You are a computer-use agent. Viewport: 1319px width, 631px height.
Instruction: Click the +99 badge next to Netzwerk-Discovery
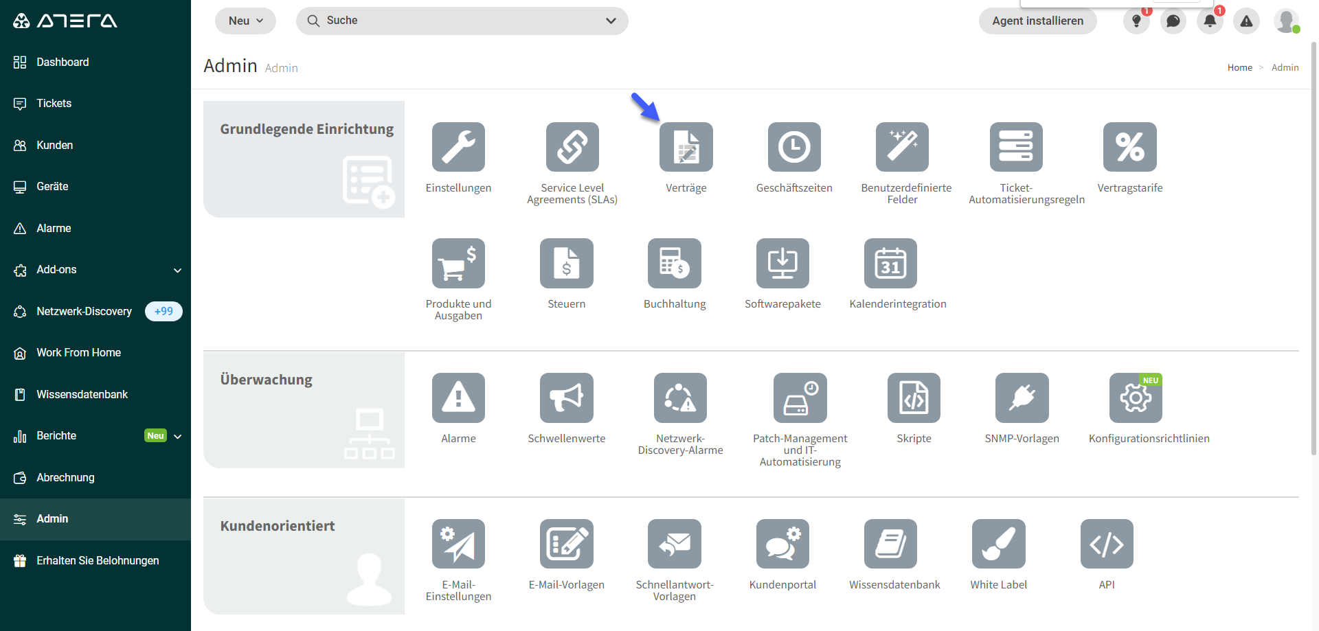(164, 311)
